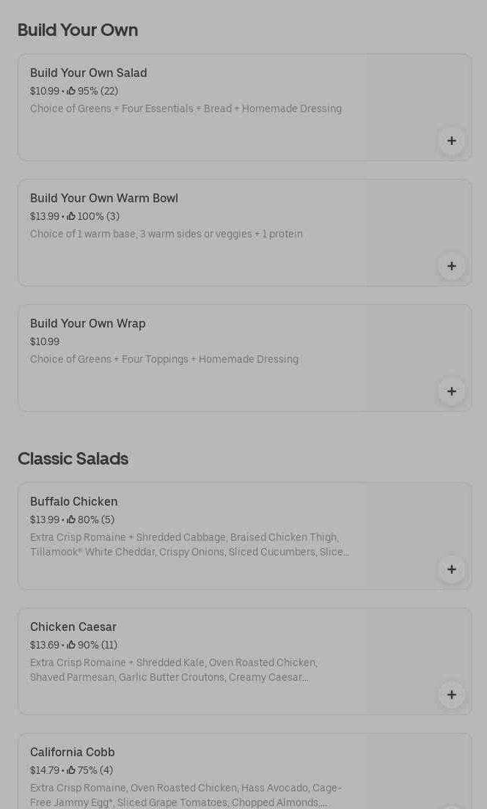Viewport: 487px width, 809px height.
Task: Open Build Your Own Salad item title
Action: click(88, 73)
